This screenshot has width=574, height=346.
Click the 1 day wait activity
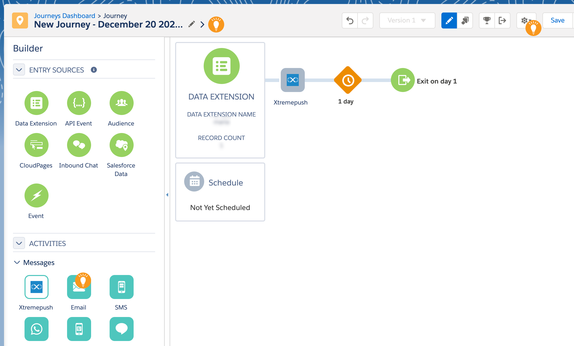click(348, 80)
